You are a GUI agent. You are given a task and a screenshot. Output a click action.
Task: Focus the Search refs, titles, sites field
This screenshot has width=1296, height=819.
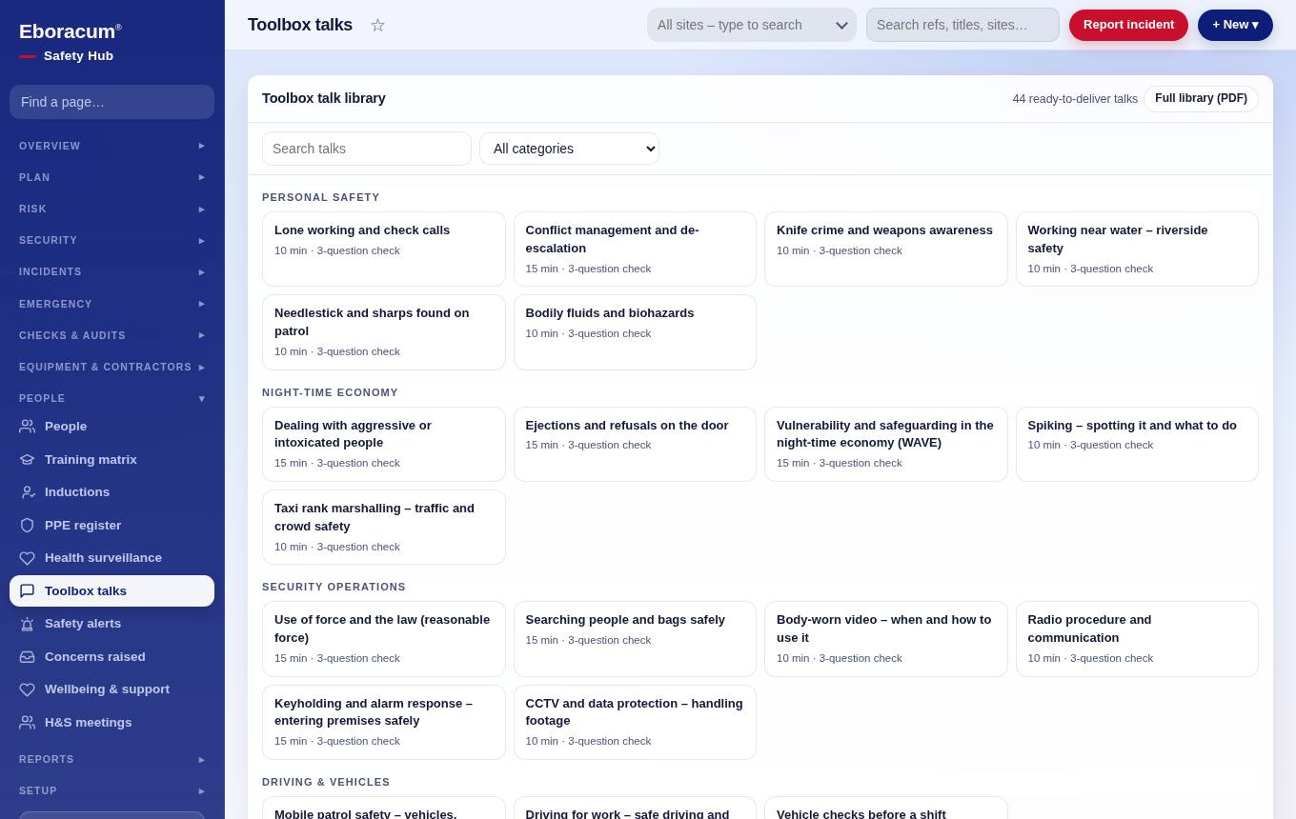click(x=962, y=25)
